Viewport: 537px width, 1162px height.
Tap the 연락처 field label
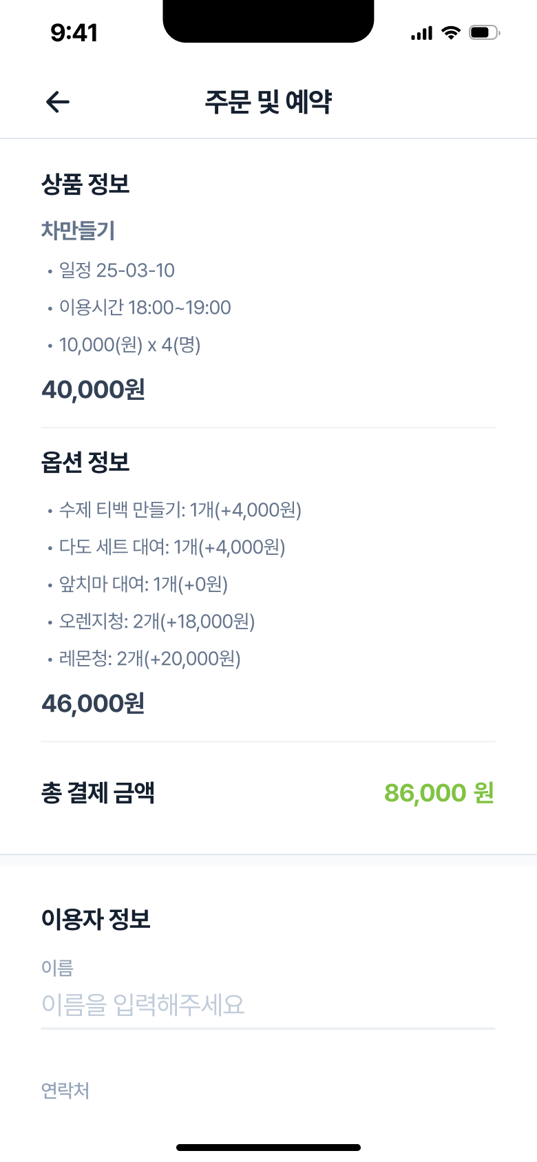pyautogui.click(x=65, y=1090)
